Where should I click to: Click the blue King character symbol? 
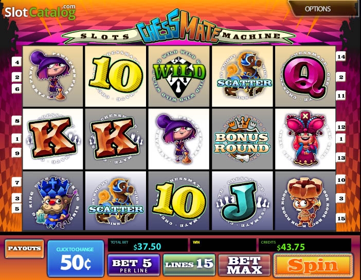(x=53, y=201)
